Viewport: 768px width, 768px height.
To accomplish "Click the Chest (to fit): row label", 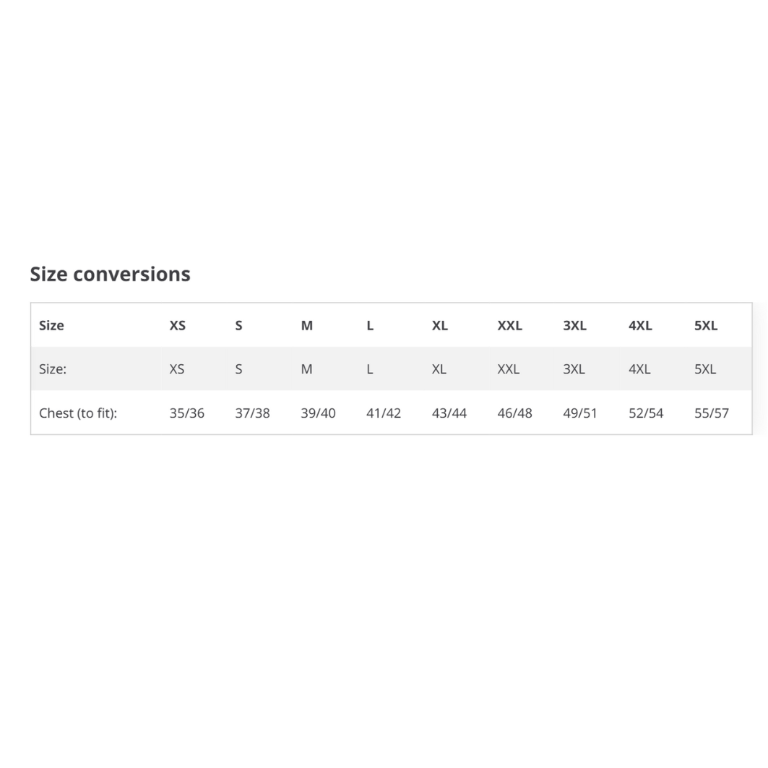I will 78,413.
